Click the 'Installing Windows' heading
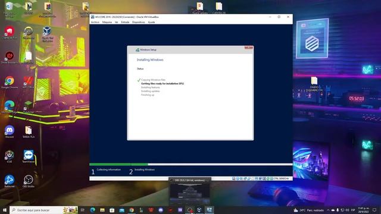The height and width of the screenshot is (214, 381). coord(150,59)
